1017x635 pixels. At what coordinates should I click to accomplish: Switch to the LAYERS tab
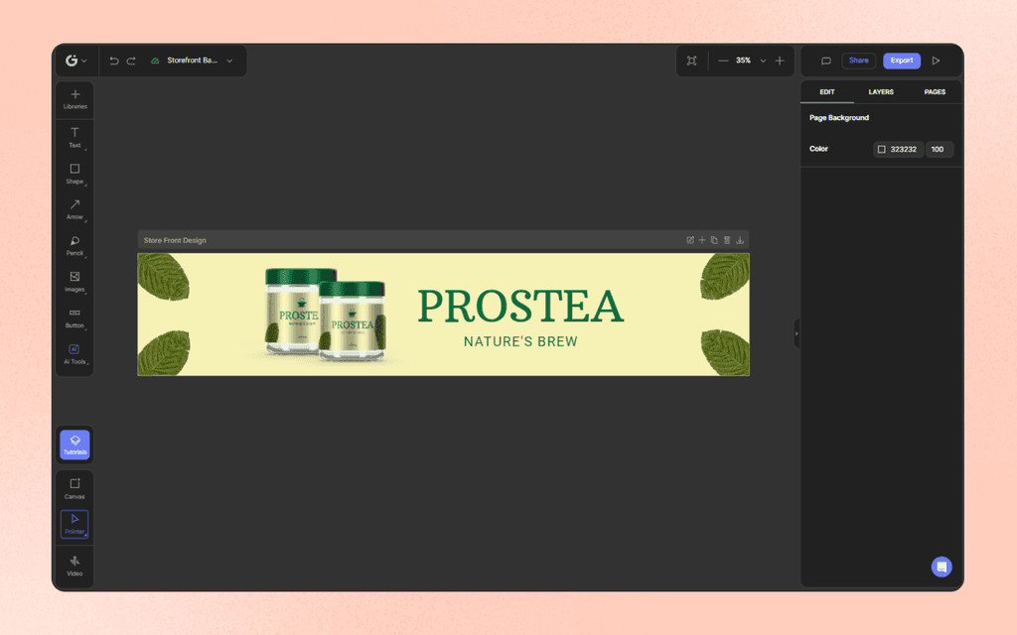point(880,91)
